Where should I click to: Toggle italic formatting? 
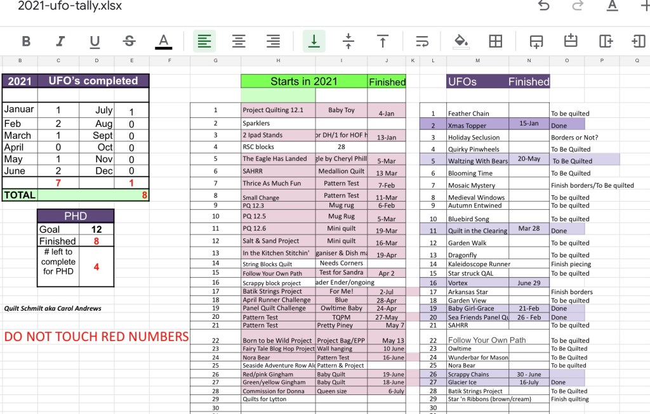60,41
